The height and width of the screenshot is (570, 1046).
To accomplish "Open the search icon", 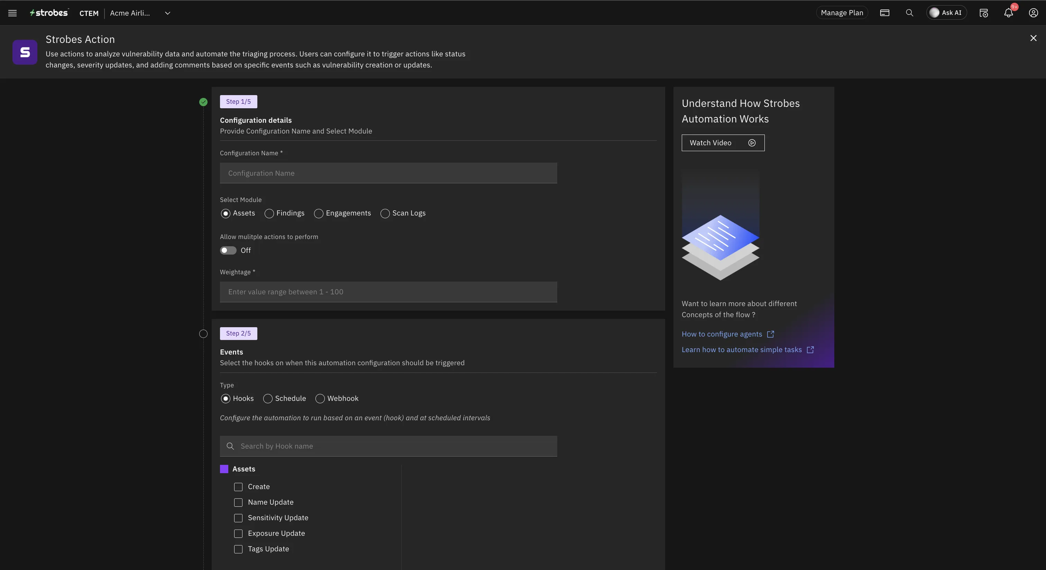I will (910, 12).
